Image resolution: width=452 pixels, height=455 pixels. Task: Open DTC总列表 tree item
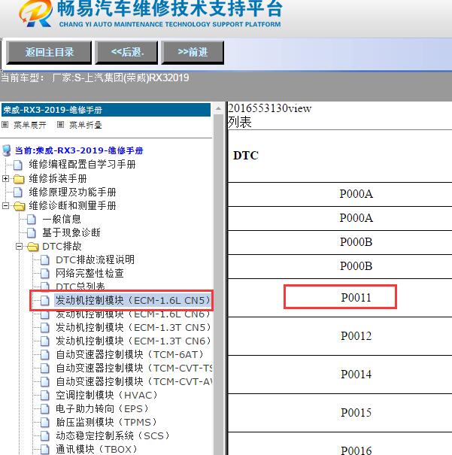pyautogui.click(x=80, y=286)
